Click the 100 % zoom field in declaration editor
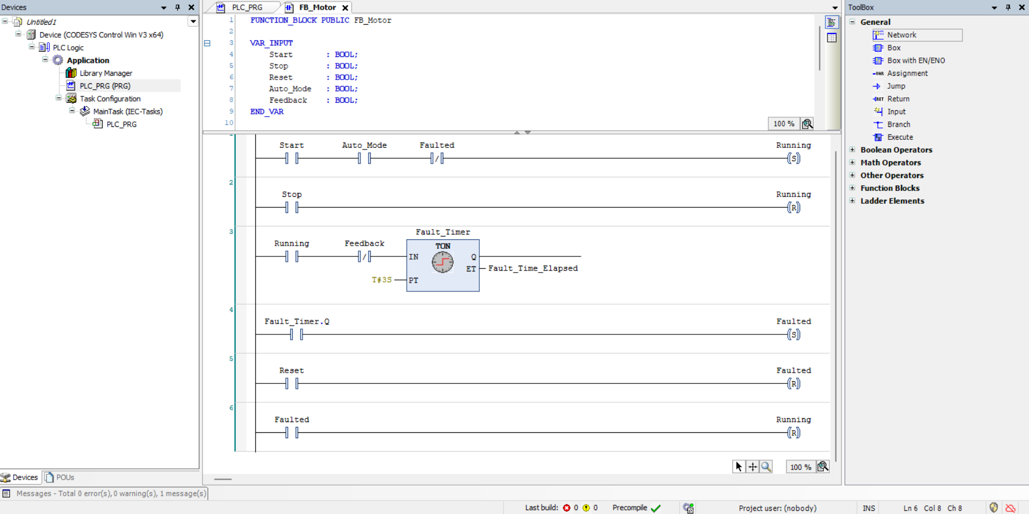The height and width of the screenshot is (514, 1029). (783, 124)
